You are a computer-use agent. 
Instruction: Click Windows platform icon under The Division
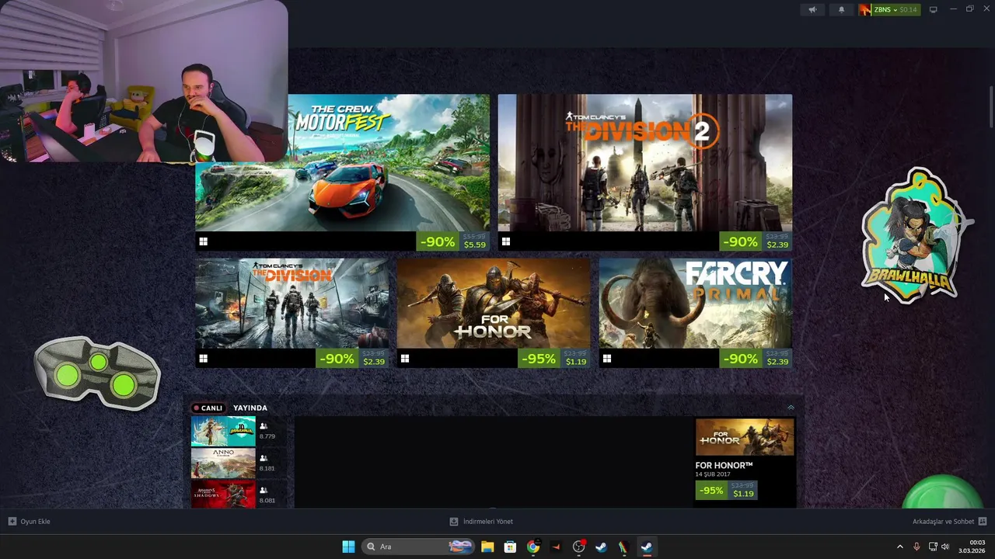coord(203,359)
